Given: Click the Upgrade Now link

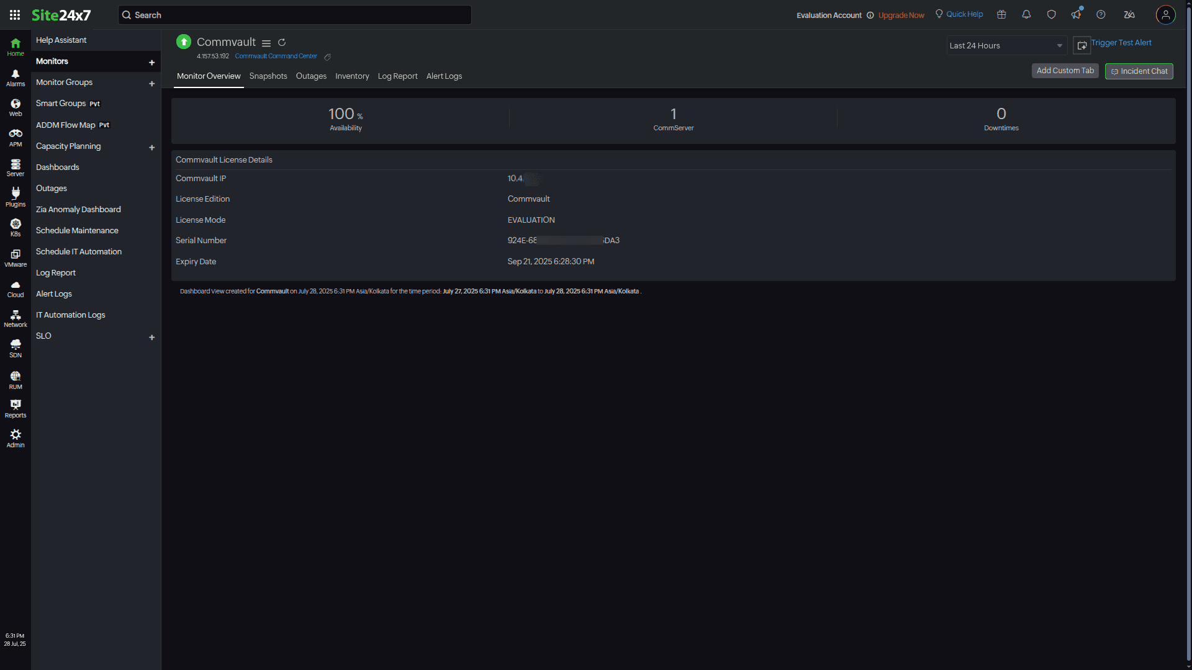Looking at the screenshot, I should [901, 15].
